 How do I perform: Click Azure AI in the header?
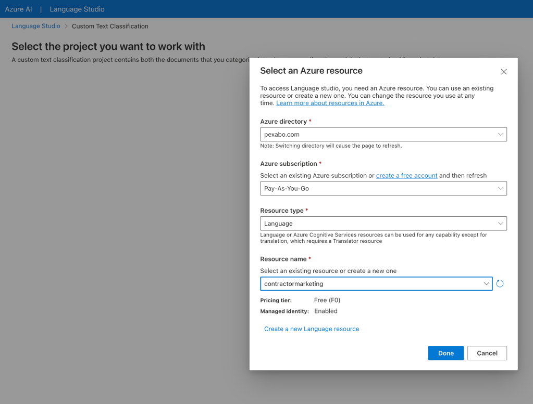[x=18, y=9]
